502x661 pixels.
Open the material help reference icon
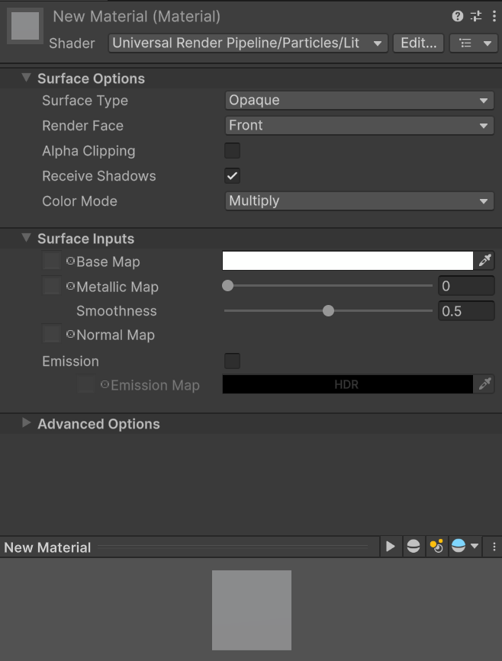click(x=457, y=16)
